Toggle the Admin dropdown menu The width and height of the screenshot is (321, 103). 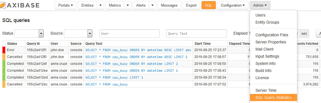point(260,5)
